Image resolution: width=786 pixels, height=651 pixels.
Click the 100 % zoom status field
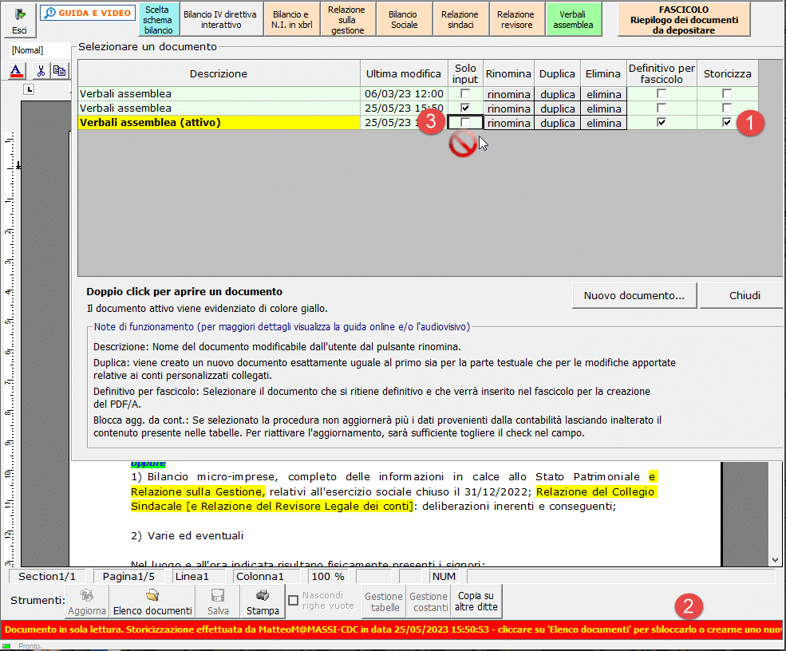click(x=328, y=577)
